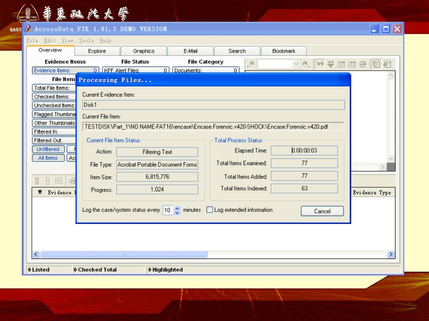This screenshot has height=321, width=429.
Task: Click the Total Items Indexed value 63
Action: pyautogui.click(x=304, y=189)
